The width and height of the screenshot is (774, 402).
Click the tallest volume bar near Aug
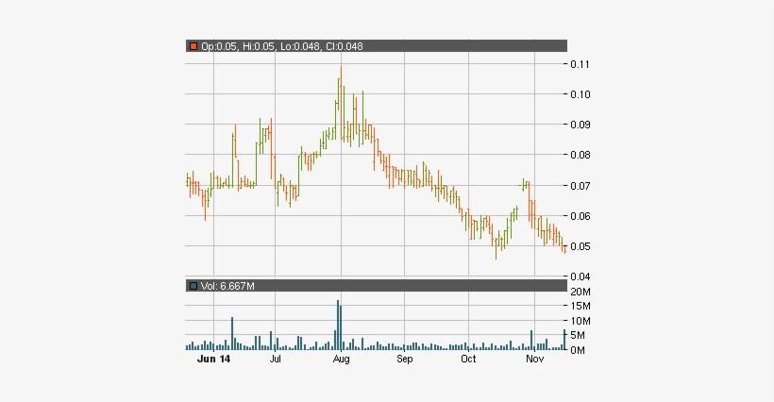338,325
